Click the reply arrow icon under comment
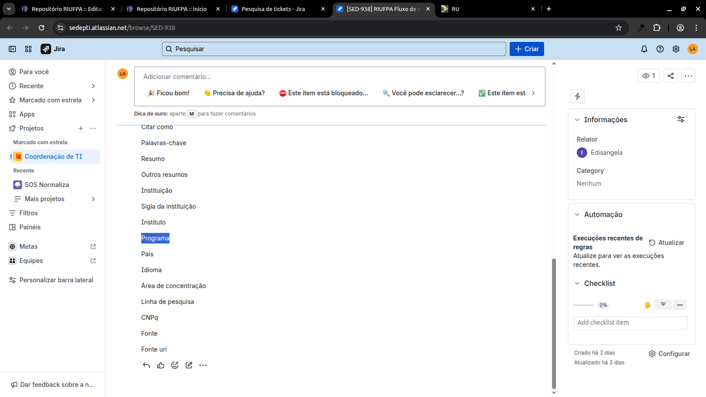 coord(146,365)
